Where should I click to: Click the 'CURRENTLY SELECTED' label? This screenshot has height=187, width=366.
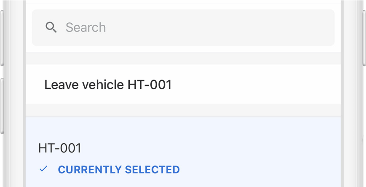pos(119,170)
